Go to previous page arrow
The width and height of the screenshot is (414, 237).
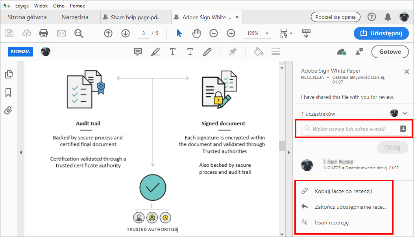point(108,33)
